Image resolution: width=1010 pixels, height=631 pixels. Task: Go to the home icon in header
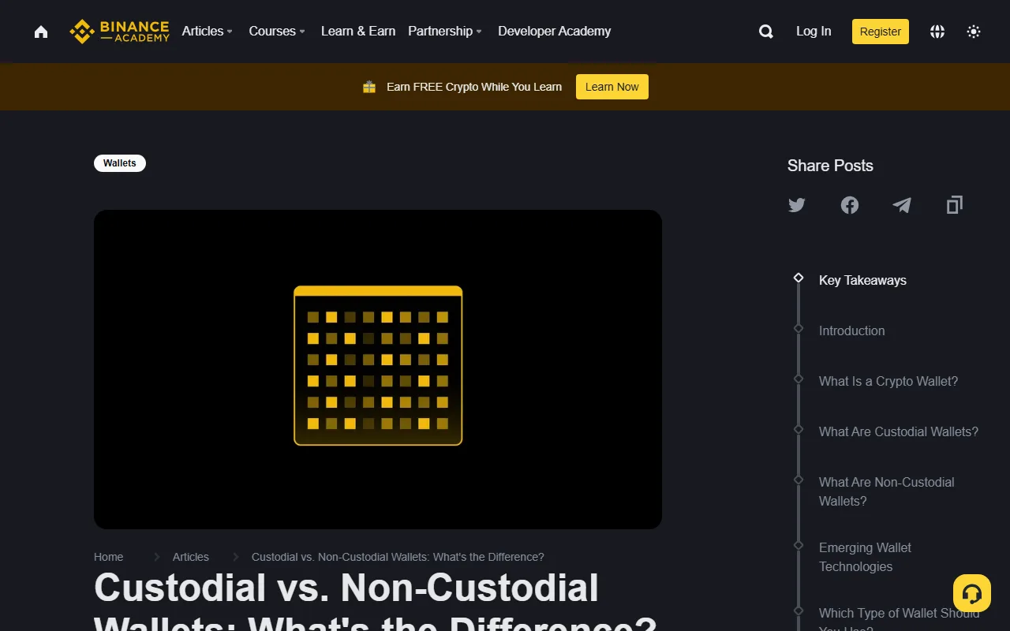click(41, 32)
